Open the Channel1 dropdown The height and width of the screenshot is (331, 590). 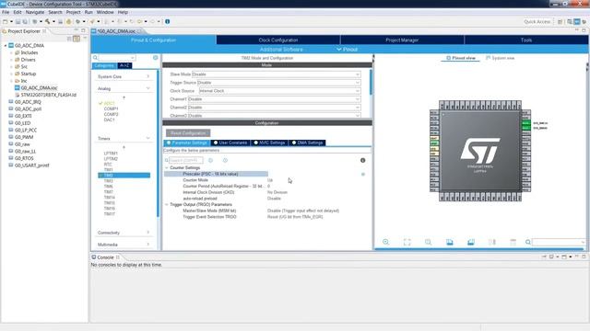point(274,99)
